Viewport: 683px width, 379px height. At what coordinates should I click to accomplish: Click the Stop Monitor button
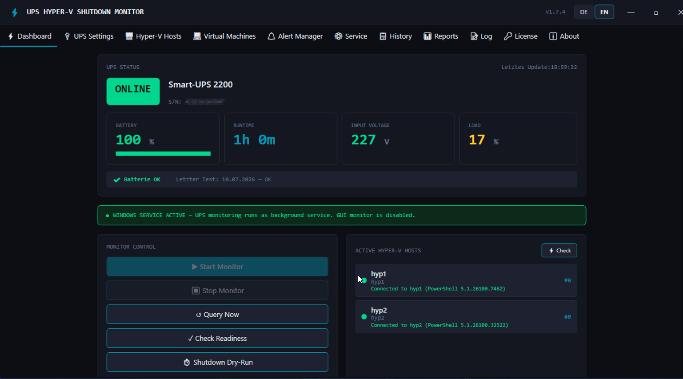217,291
